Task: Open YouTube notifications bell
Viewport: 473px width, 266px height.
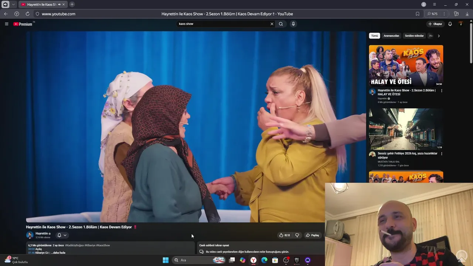Action: 450,24
